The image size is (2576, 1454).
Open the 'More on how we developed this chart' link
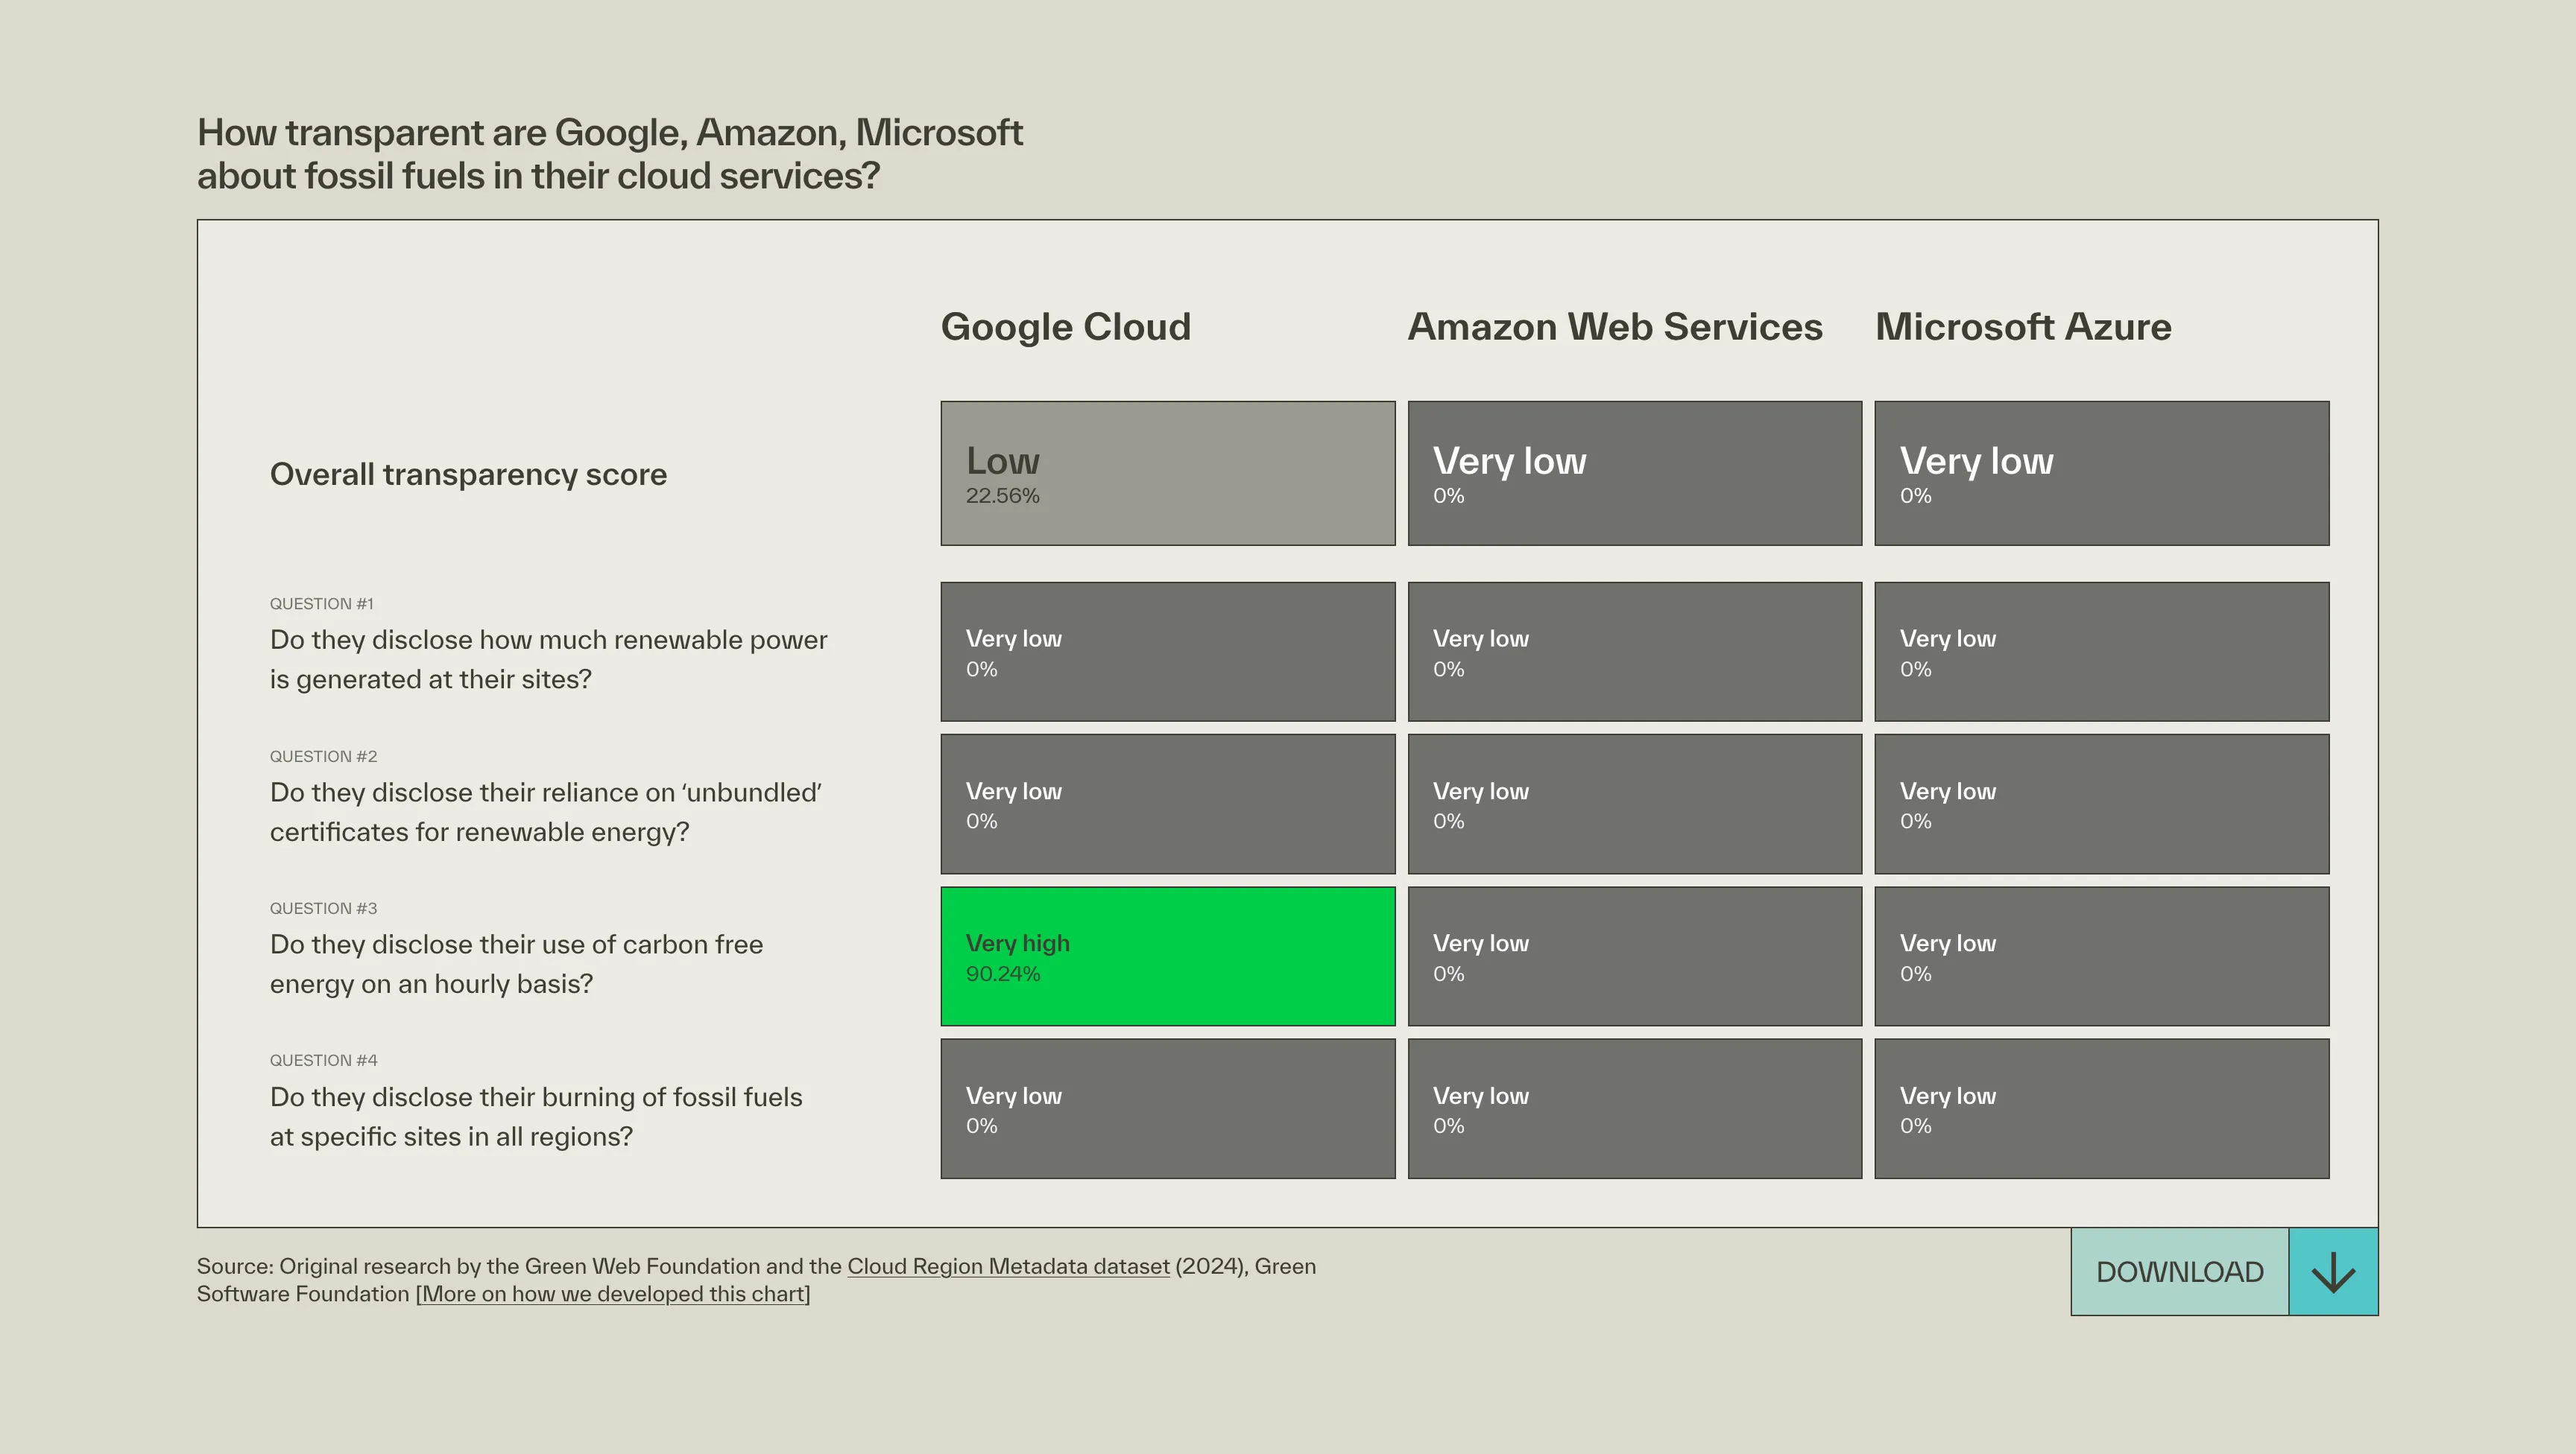(613, 1294)
